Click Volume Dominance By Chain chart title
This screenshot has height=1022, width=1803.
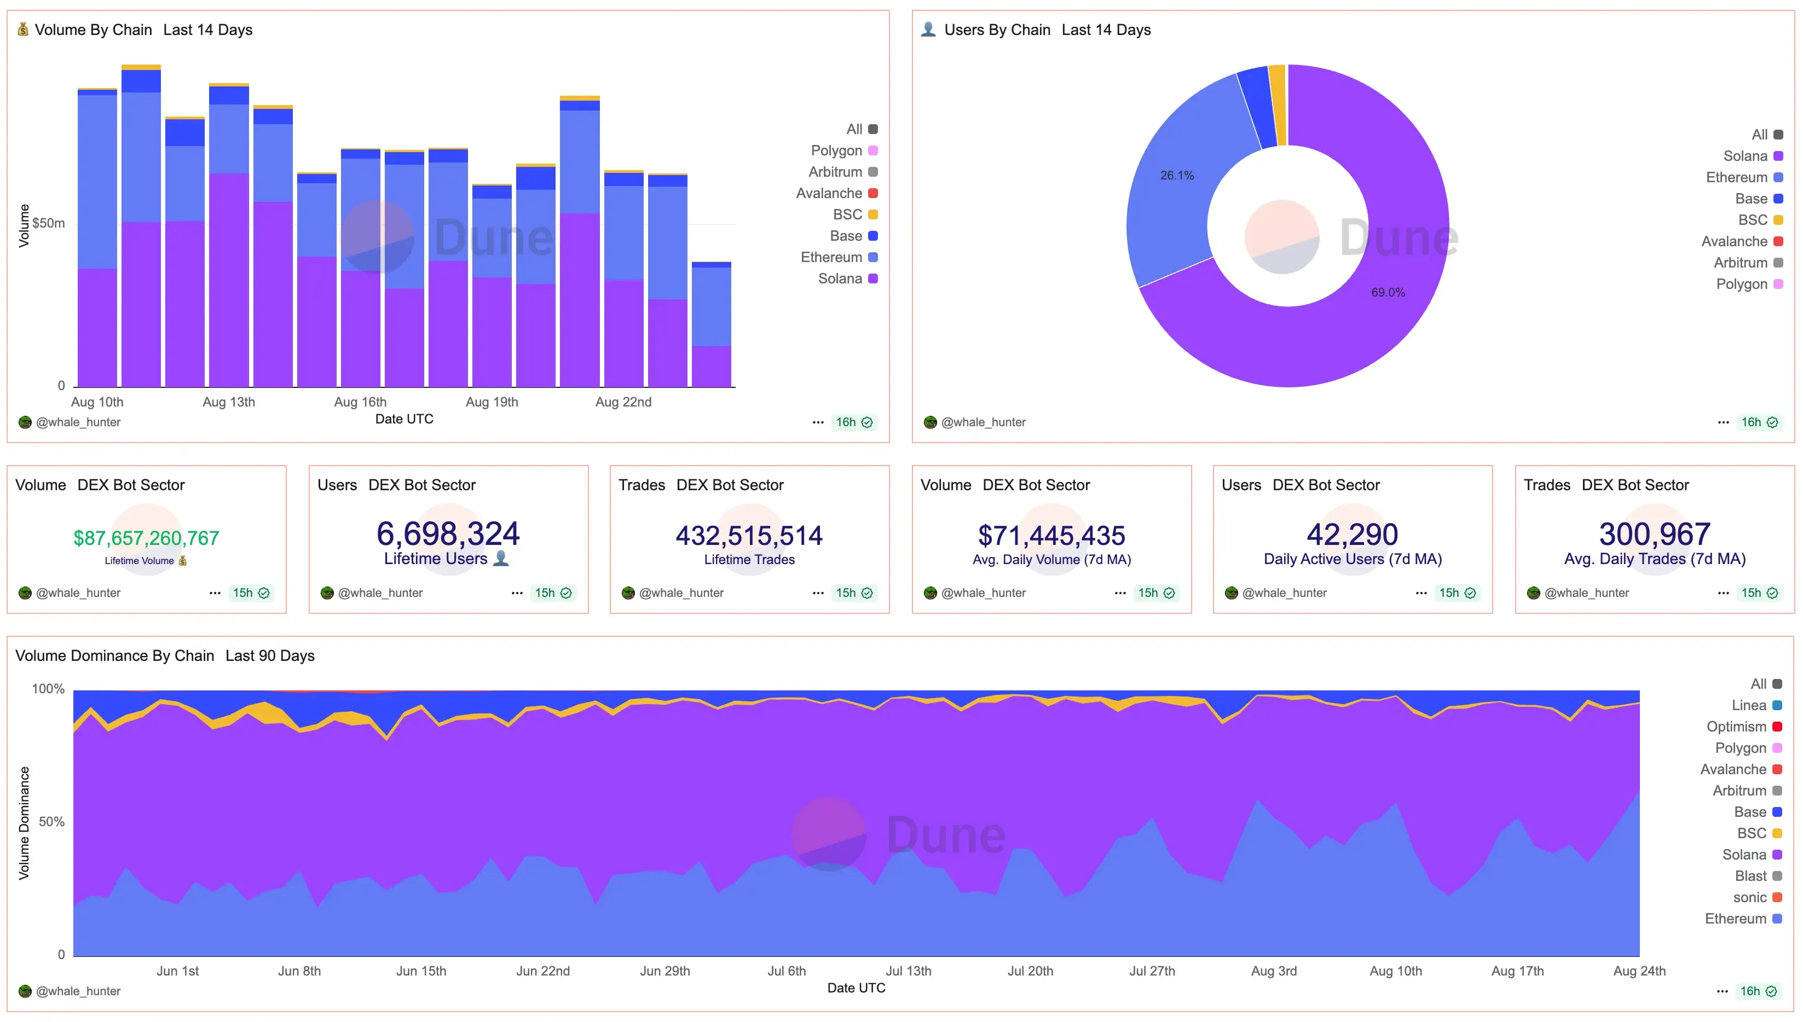click(x=114, y=655)
